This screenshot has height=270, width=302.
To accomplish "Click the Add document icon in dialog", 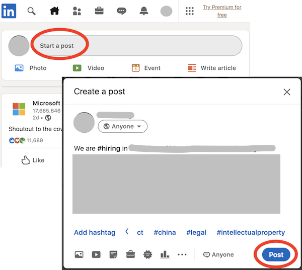I will (x=113, y=254).
